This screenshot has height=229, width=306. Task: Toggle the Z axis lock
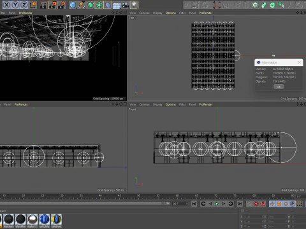pyautogui.click(x=24, y=4)
